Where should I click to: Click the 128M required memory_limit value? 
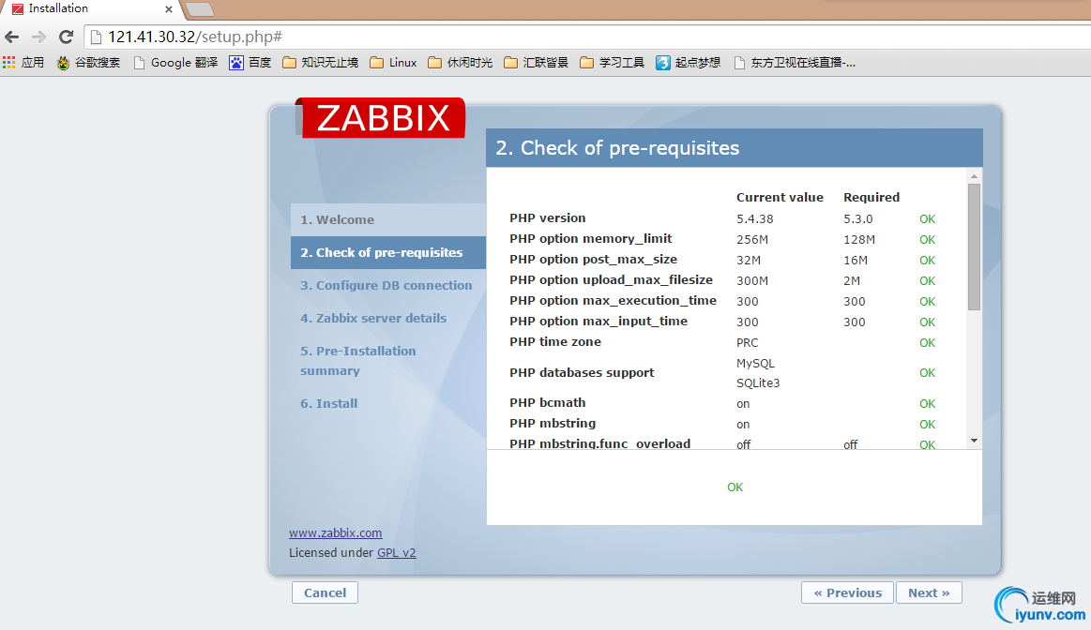pyautogui.click(x=859, y=240)
